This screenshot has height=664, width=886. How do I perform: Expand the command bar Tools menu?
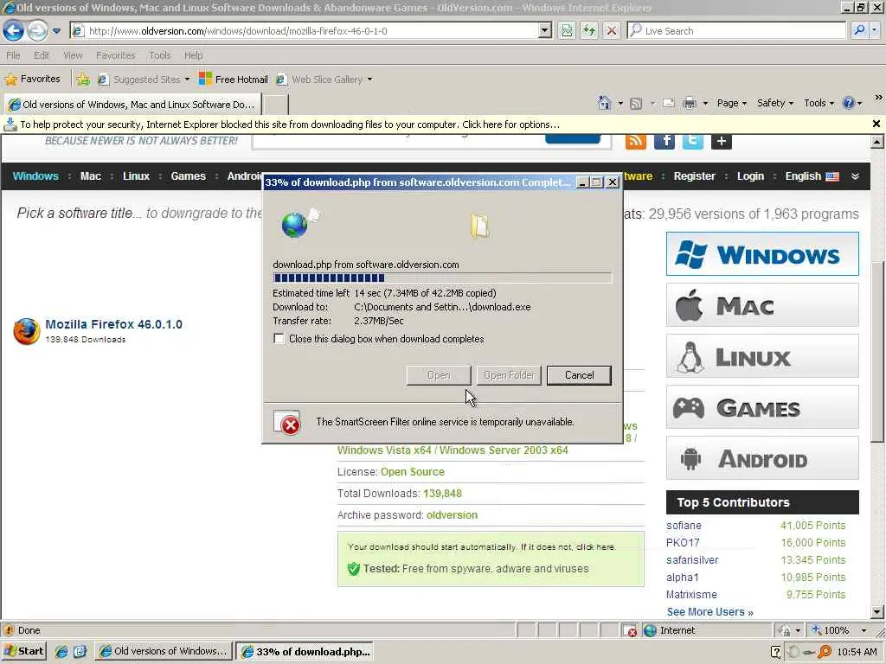pos(819,103)
